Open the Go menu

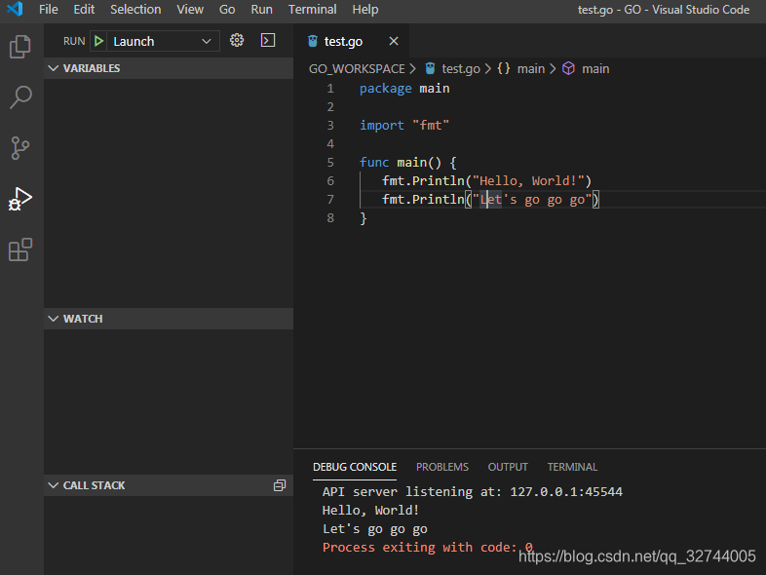pos(227,10)
